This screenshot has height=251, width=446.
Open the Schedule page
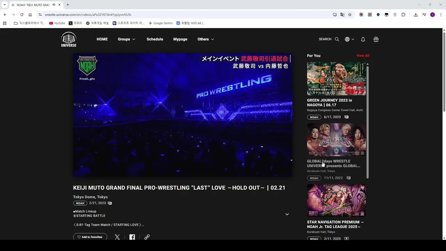point(155,39)
